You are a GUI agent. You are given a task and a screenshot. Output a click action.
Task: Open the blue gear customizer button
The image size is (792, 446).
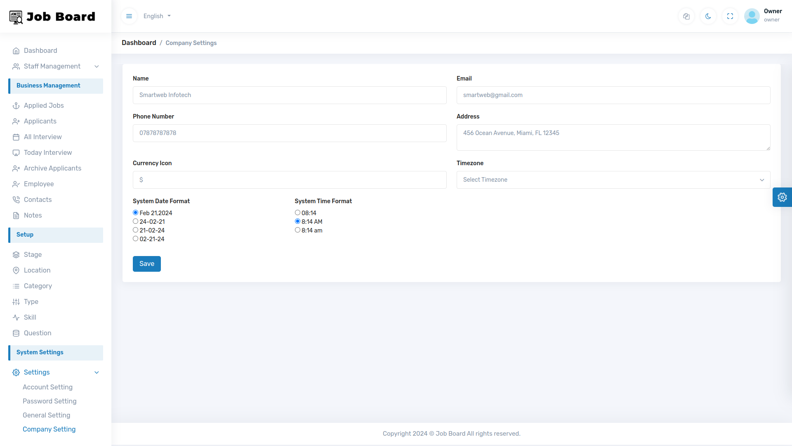782,197
